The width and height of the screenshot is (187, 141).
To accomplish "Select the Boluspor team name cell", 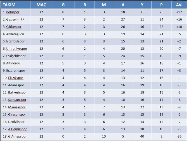I will click(x=16, y=12).
